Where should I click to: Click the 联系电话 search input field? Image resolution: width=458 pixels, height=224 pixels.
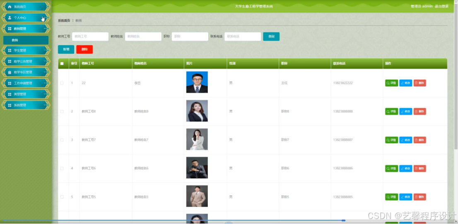(243, 37)
